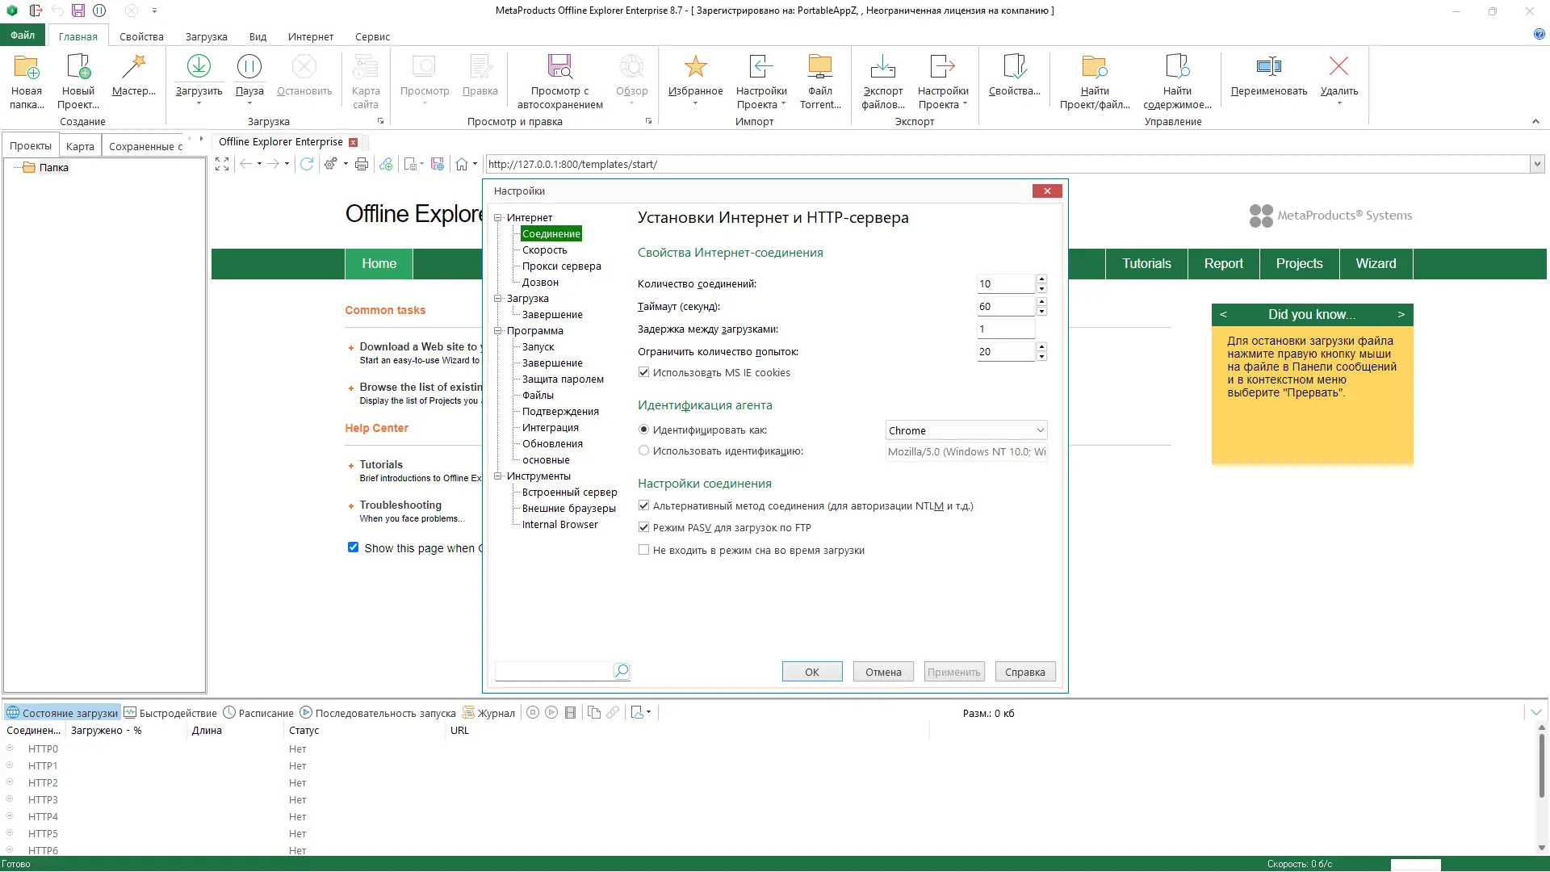The image size is (1550, 872).
Task: Select Использовать идентификацию radio button
Action: pos(643,451)
